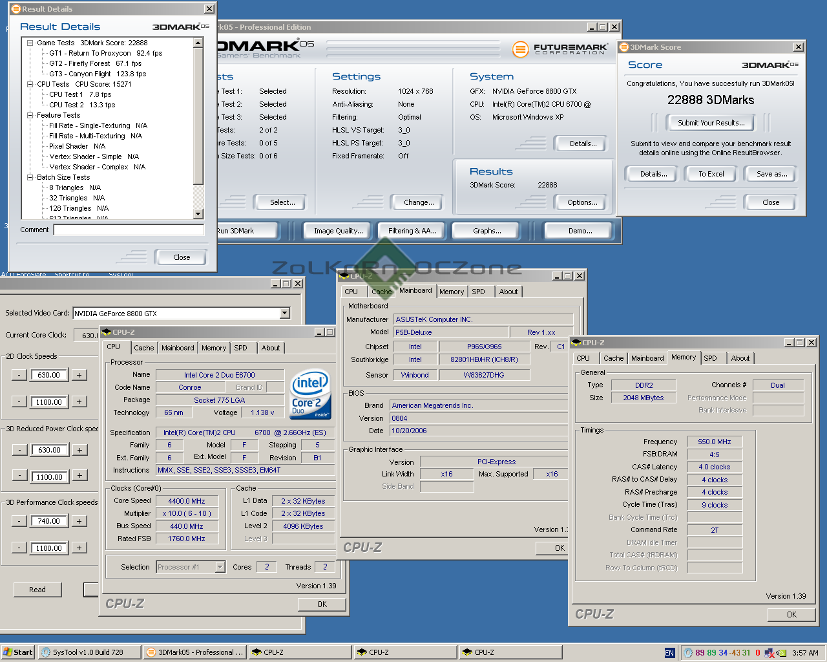Switch to SysTool v1.0 Build 728 taskbar item
Image resolution: width=827 pixels, height=662 pixels.
[x=89, y=652]
